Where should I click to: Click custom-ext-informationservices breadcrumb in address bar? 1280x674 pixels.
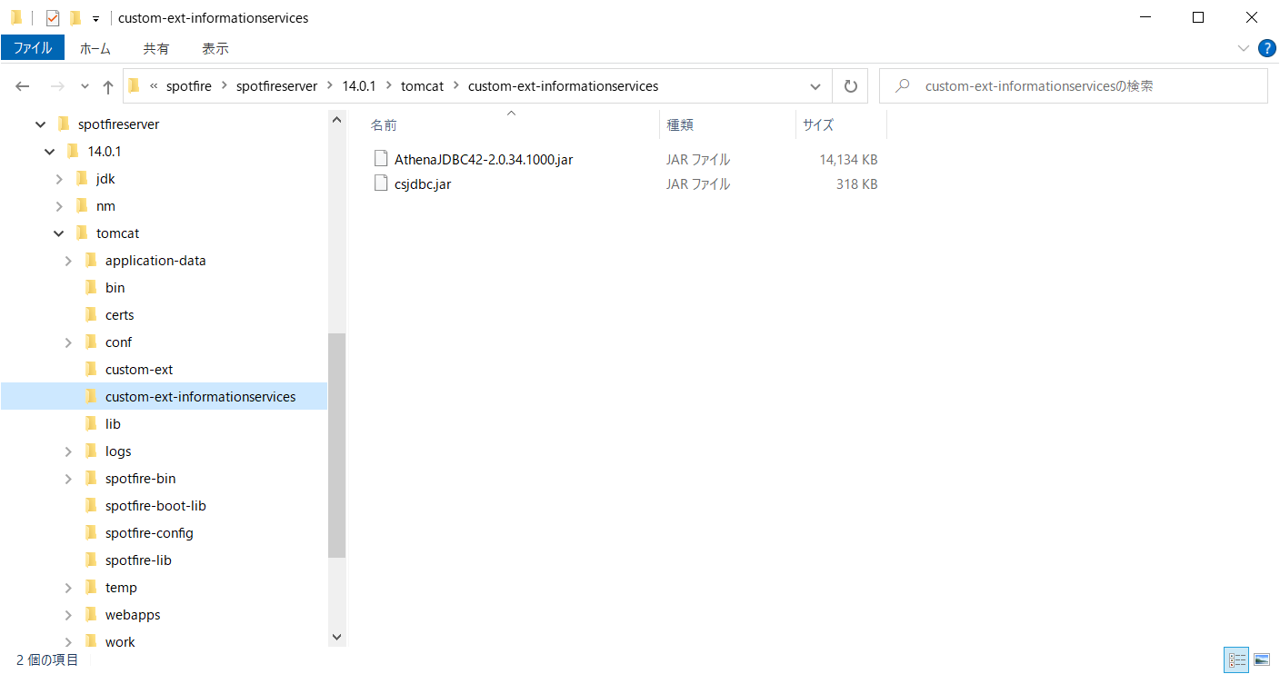click(563, 86)
